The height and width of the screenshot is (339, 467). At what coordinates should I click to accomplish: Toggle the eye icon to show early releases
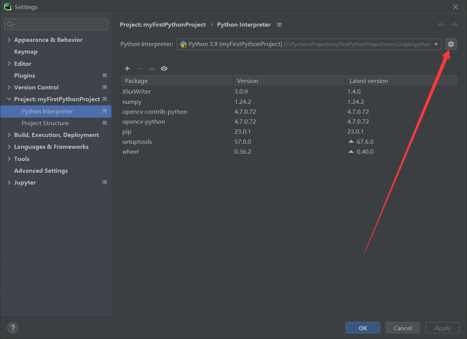click(x=164, y=68)
